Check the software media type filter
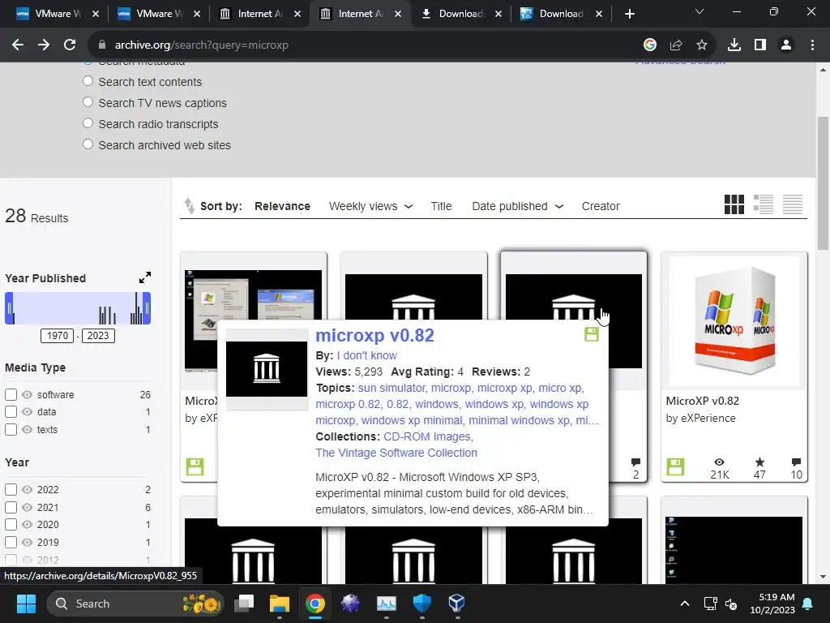The height and width of the screenshot is (623, 830). pyautogui.click(x=11, y=395)
